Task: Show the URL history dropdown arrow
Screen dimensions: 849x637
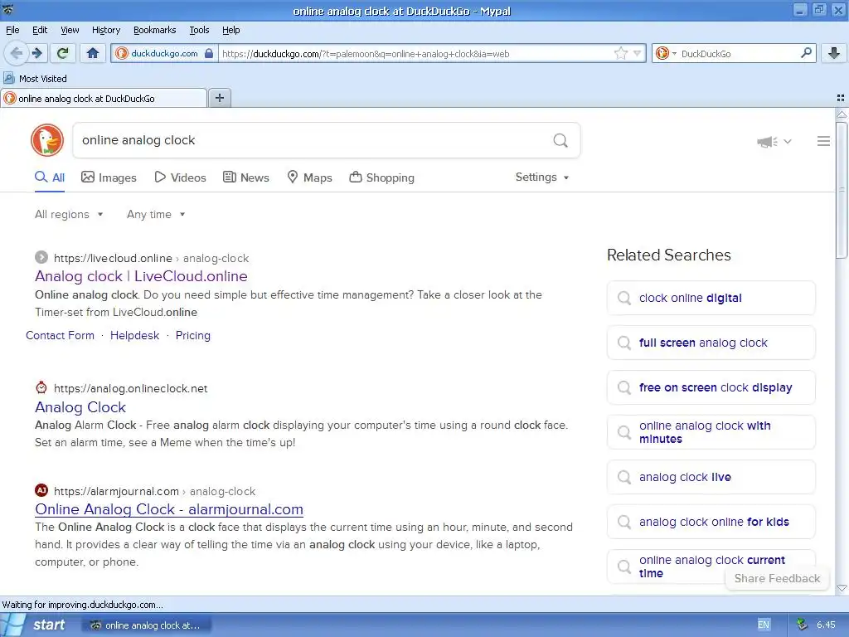Action: pos(638,53)
